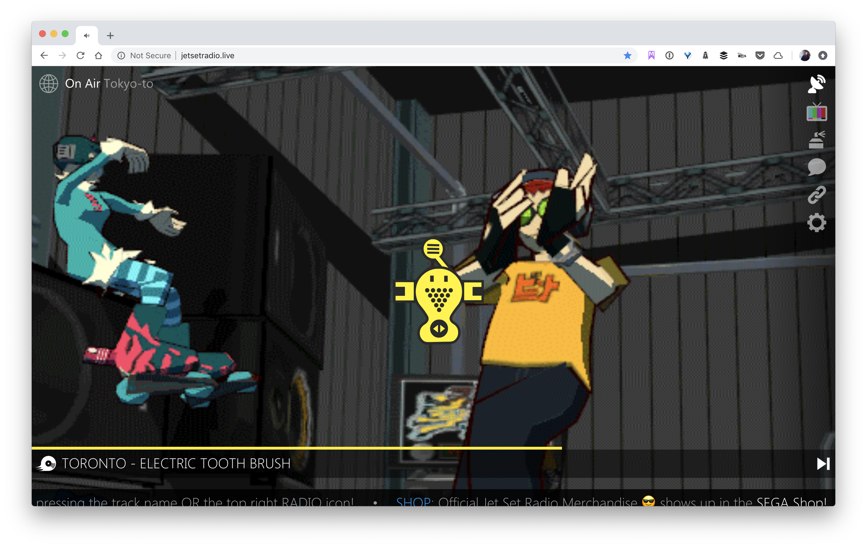This screenshot has width=867, height=548.
Task: Copy the stream link via chain icon
Action: click(816, 194)
